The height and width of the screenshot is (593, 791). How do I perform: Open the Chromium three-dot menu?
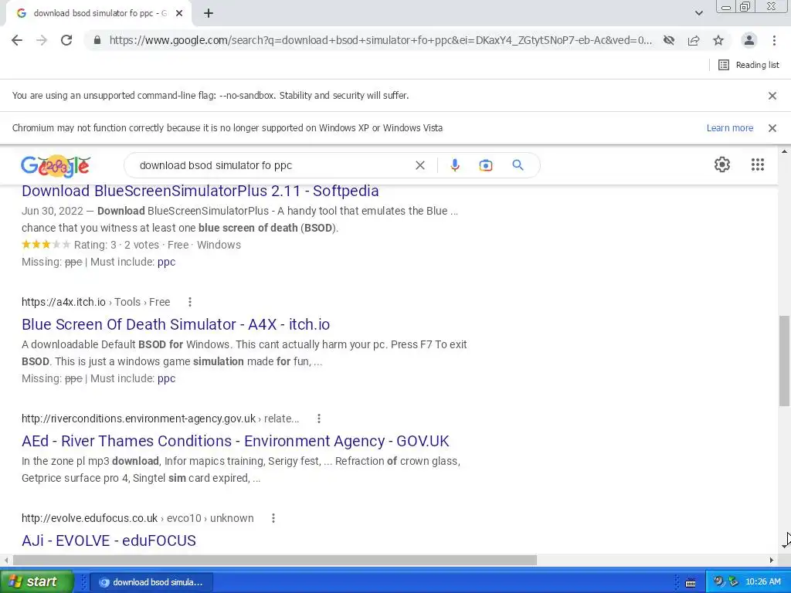tap(774, 40)
